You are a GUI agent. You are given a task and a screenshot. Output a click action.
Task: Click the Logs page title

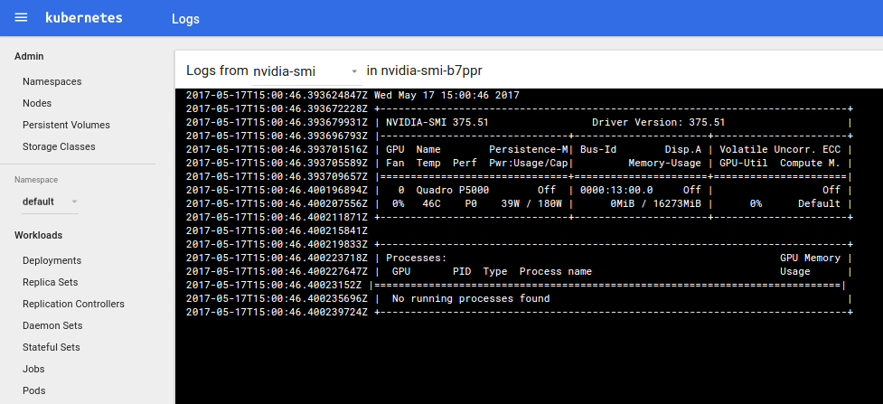[186, 19]
